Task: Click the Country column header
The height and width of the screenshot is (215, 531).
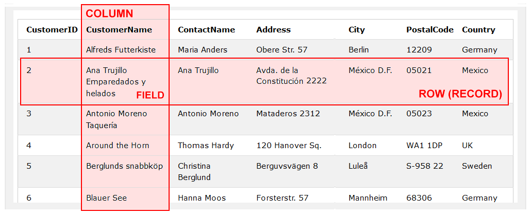Action: coord(478,30)
